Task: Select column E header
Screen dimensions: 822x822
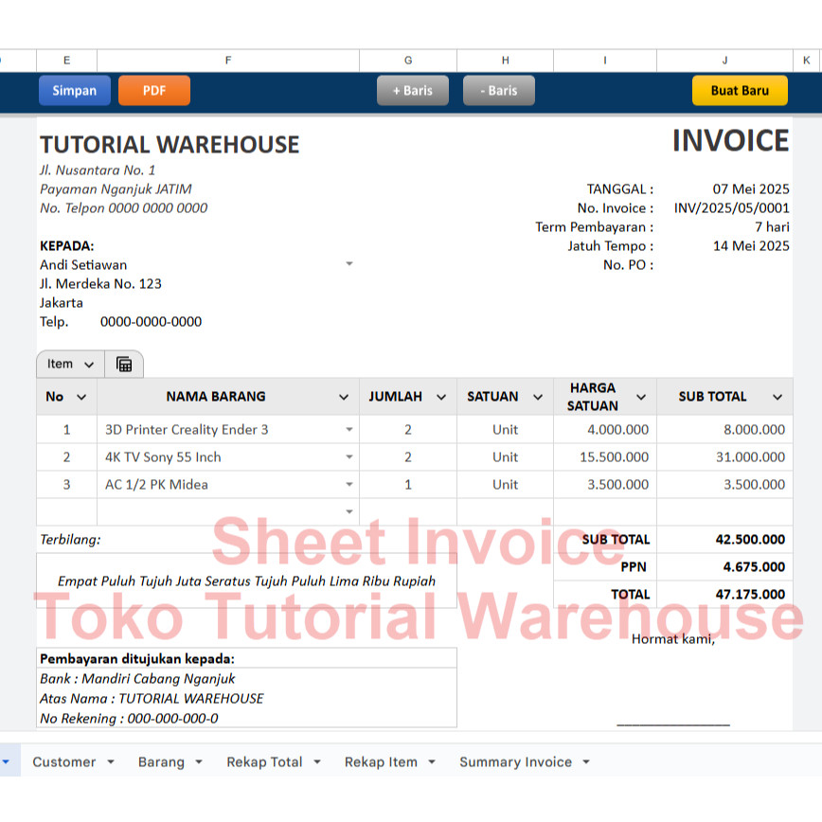Action: [66, 61]
